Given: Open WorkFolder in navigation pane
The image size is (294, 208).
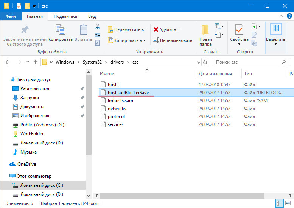Looking at the screenshot, I should tap(28, 134).
